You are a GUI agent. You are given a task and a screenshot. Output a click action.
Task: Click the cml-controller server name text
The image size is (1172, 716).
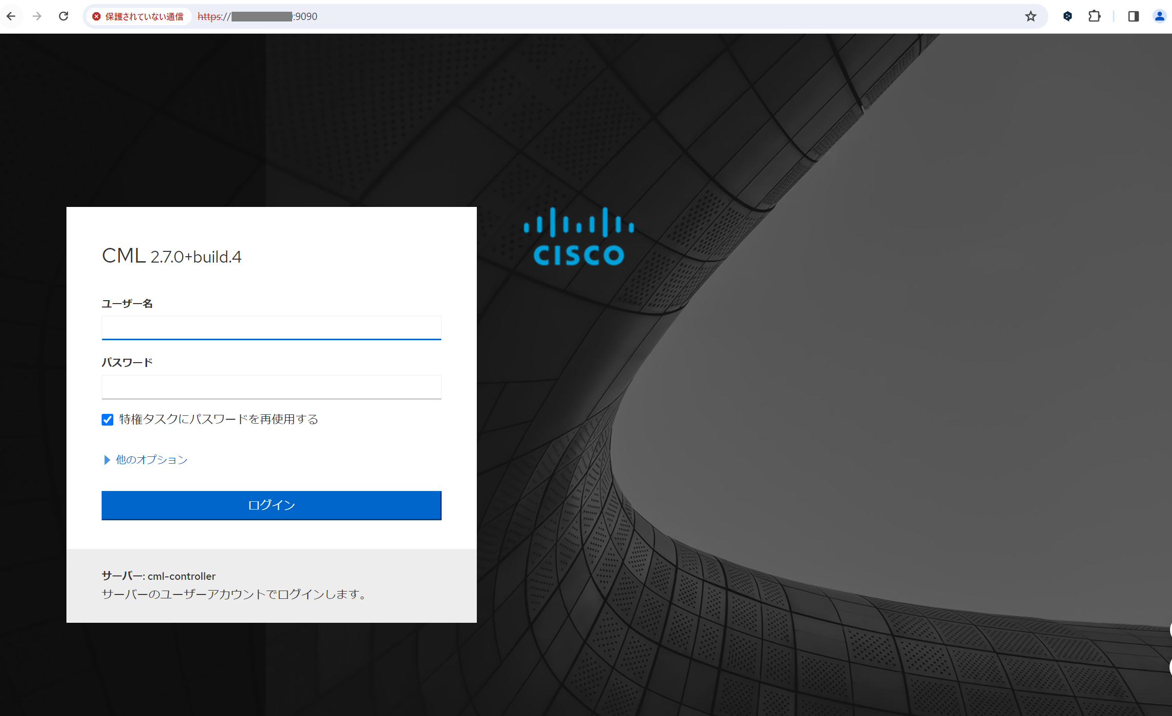pyautogui.click(x=181, y=576)
